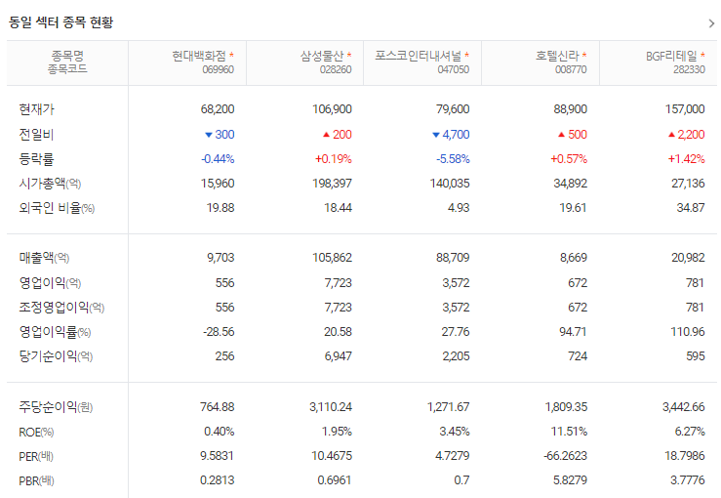Click the 영업이익률(%) row label
The width and height of the screenshot is (721, 498).
(x=55, y=332)
